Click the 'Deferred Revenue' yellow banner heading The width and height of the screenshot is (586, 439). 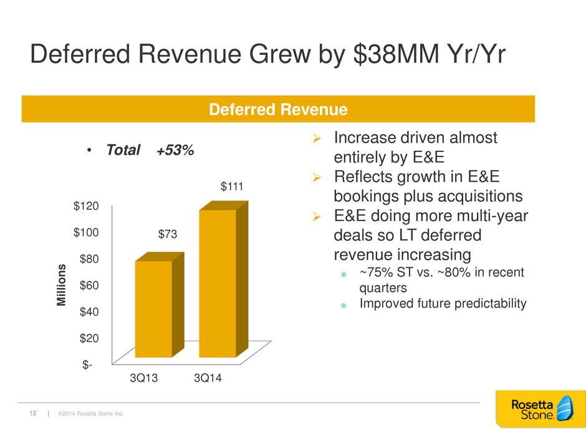pos(278,110)
